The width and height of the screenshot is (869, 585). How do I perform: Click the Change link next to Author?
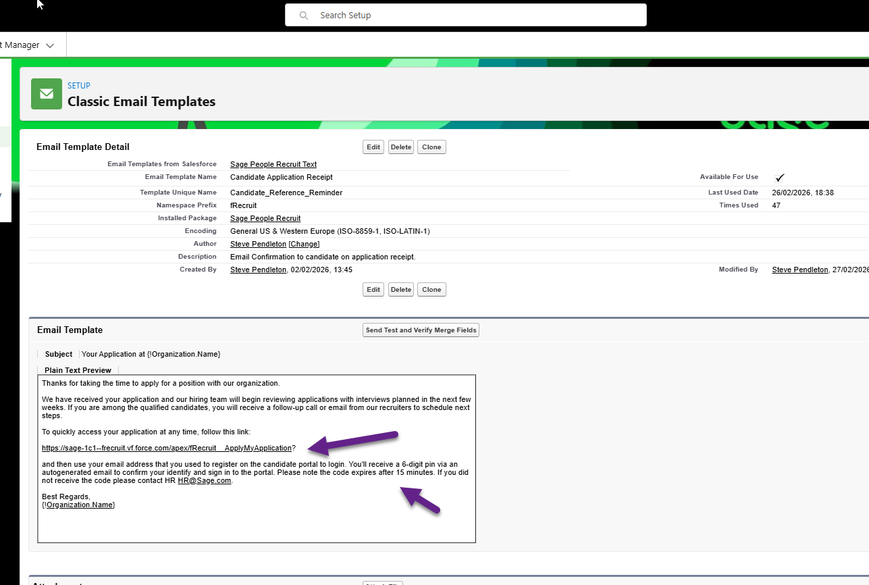[304, 244]
